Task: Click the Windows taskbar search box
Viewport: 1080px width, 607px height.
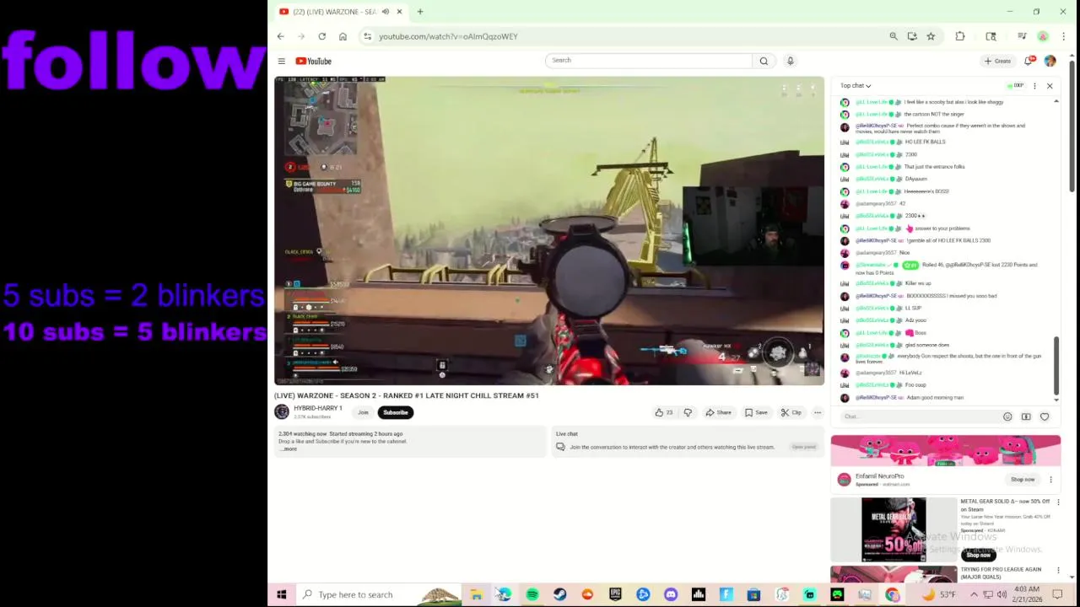Action: [x=380, y=594]
